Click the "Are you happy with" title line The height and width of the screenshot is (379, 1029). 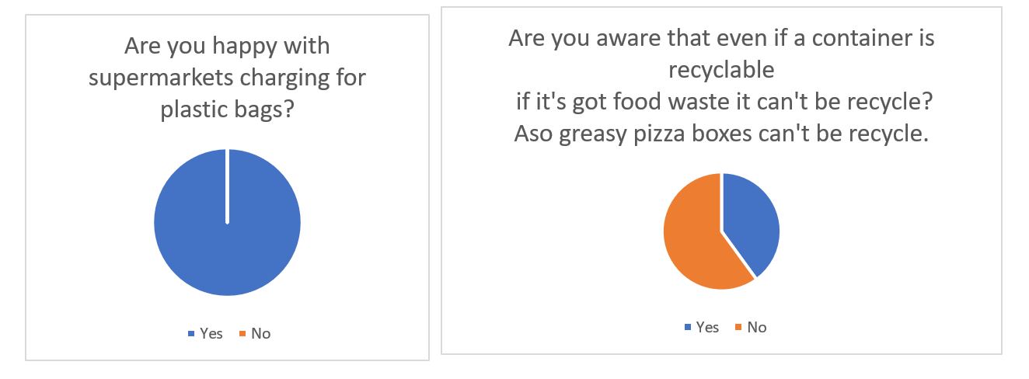point(227,46)
